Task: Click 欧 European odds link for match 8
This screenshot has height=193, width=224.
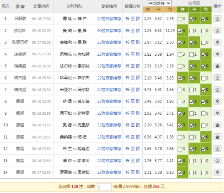Action: pos(138,101)
